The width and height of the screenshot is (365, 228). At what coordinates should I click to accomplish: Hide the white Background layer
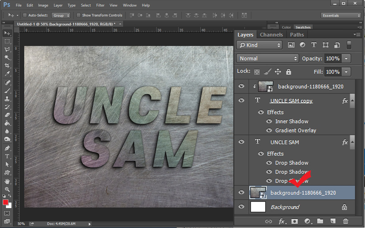click(x=241, y=207)
